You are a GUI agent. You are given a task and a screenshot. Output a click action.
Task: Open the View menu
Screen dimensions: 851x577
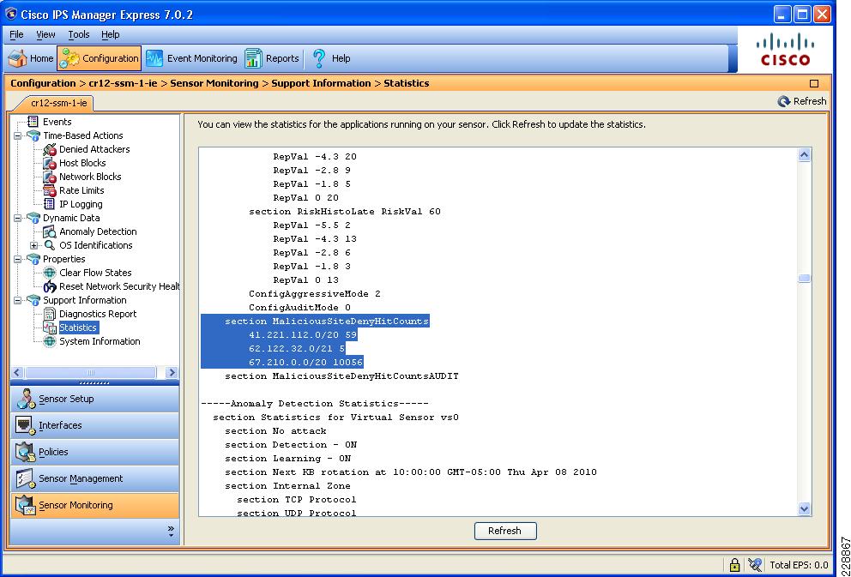pos(45,34)
